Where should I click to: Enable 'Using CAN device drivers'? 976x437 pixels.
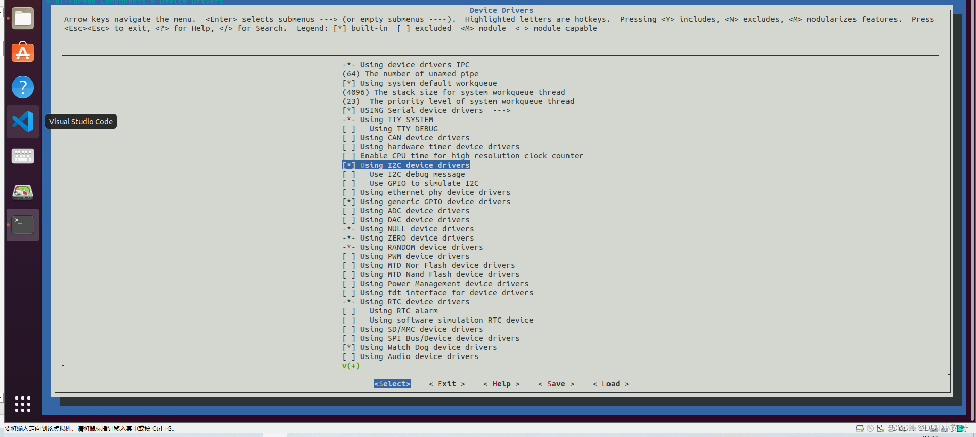coord(406,138)
